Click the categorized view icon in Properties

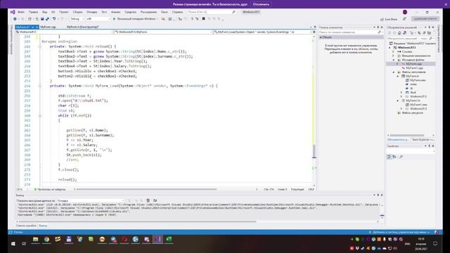tap(389, 157)
